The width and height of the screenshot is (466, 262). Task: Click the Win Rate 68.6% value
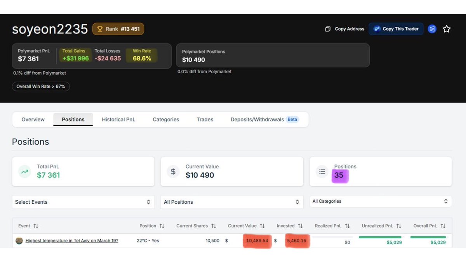pos(142,58)
